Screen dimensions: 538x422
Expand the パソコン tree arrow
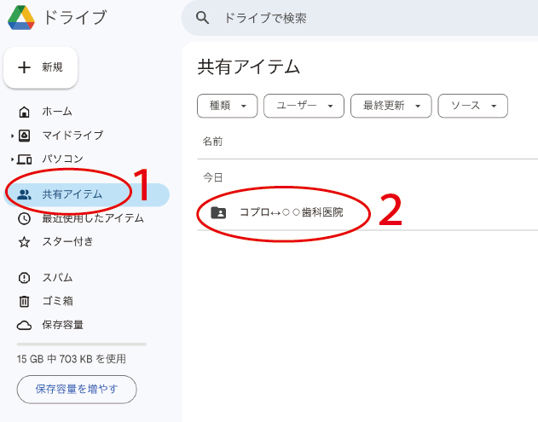point(13,159)
